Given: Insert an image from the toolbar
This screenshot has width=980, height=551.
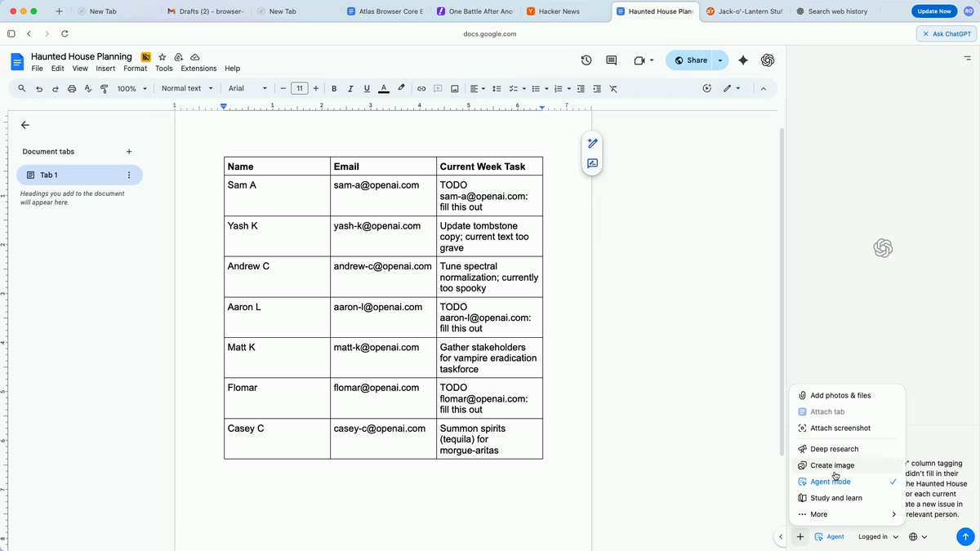Looking at the screenshot, I should click(x=454, y=88).
